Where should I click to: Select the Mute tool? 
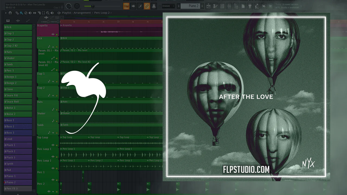(x=30, y=13)
